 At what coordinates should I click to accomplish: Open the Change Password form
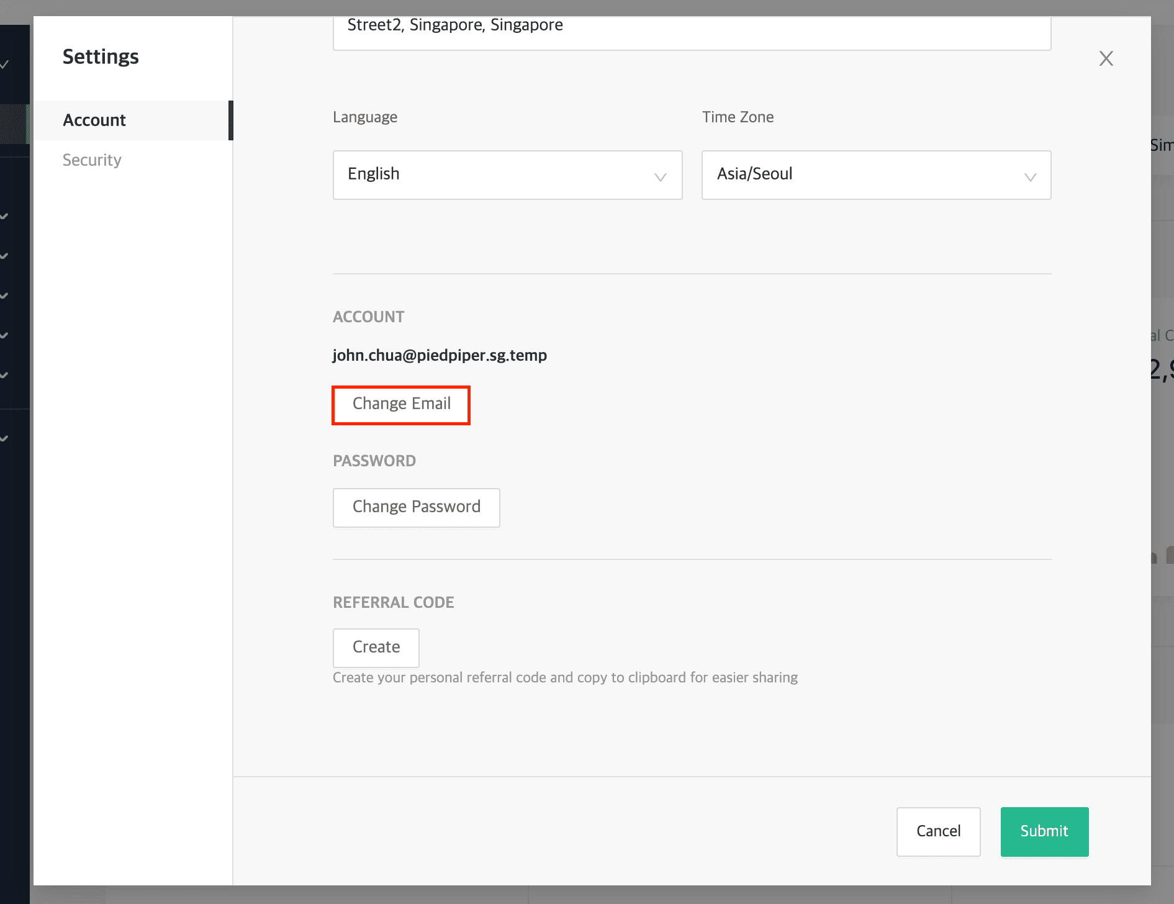[x=416, y=507]
